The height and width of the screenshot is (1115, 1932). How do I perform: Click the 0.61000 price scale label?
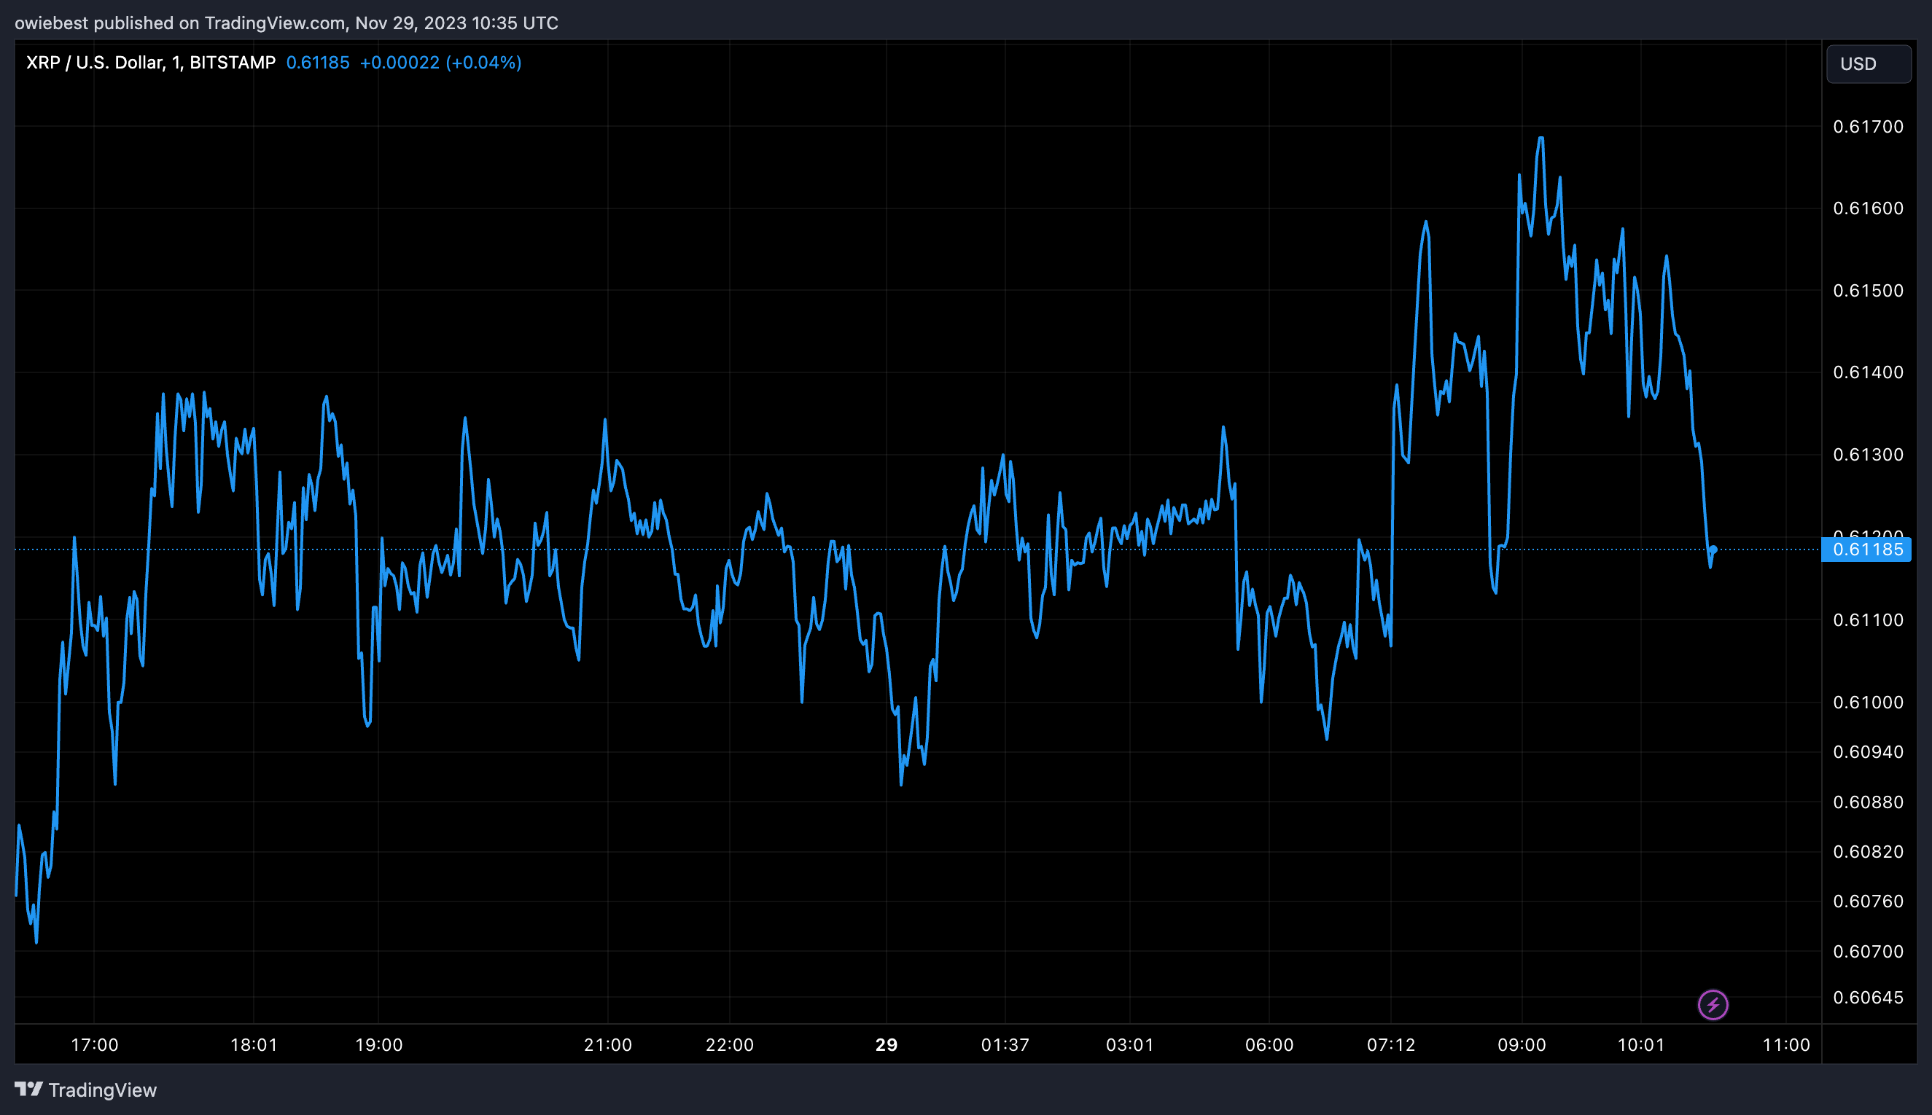tap(1868, 703)
